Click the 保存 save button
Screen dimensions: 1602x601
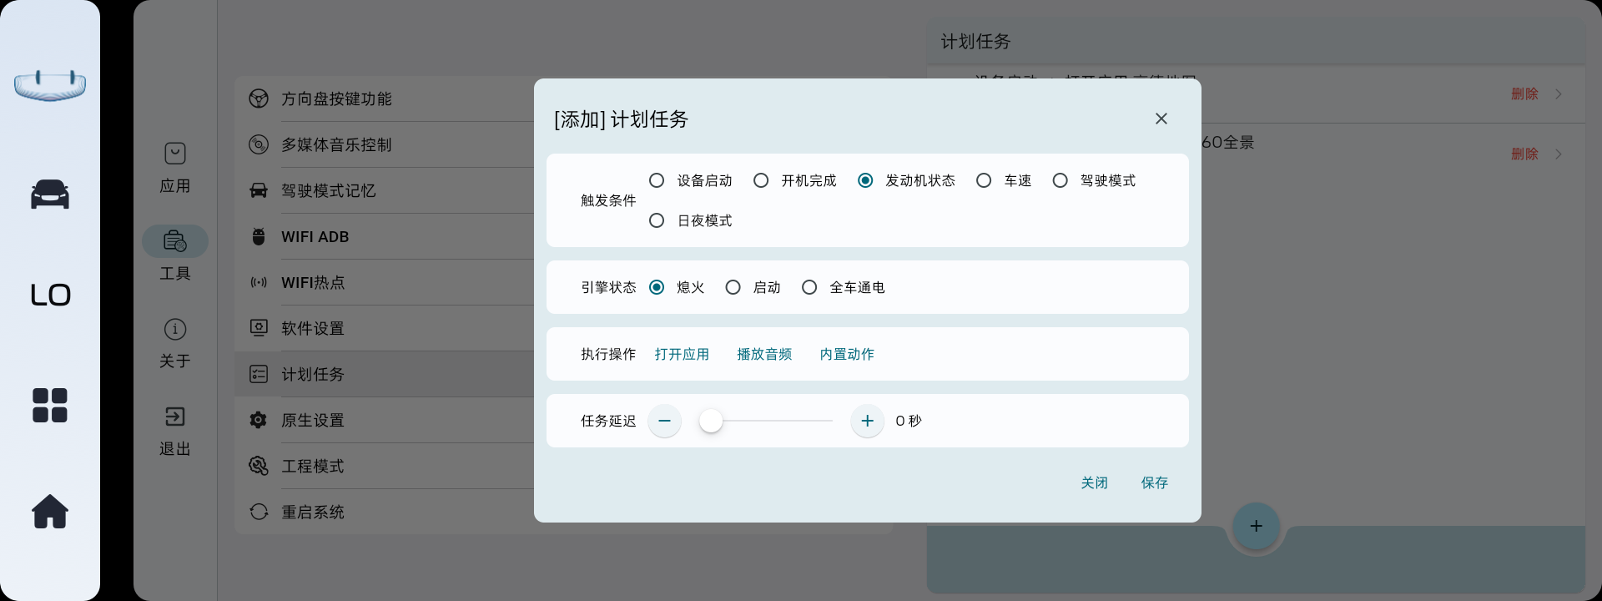coord(1154,482)
